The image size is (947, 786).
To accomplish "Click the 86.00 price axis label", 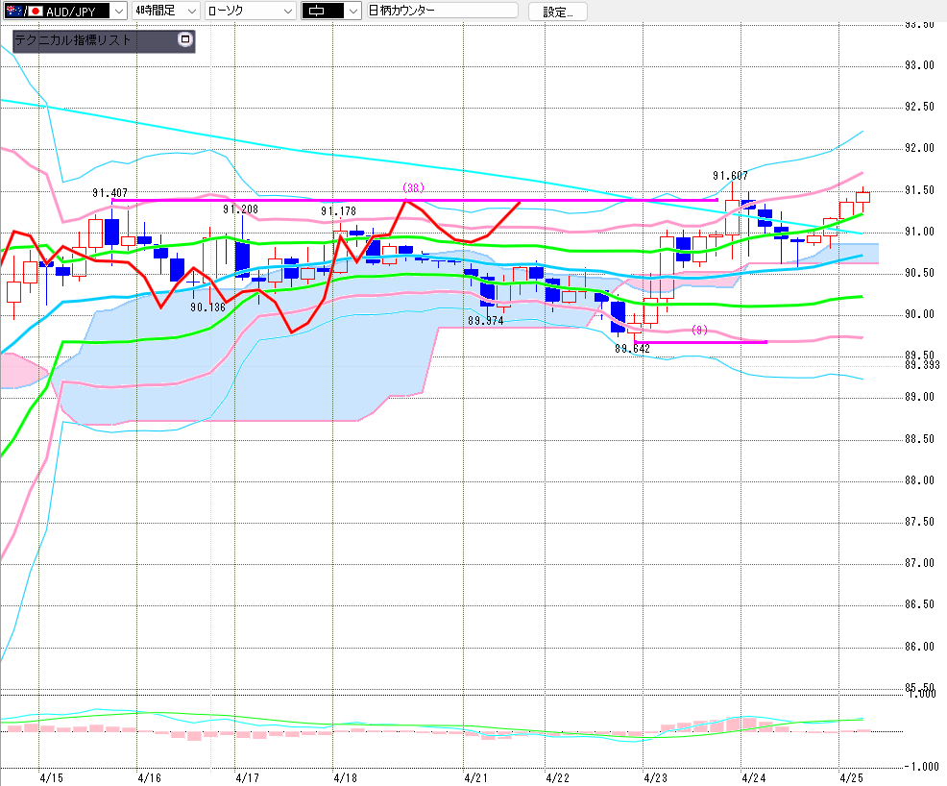I will (919, 647).
